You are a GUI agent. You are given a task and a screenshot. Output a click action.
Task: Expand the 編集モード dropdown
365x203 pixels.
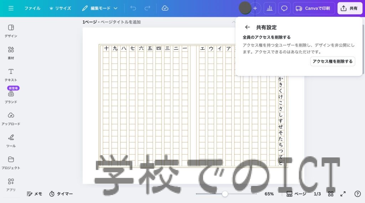tap(101, 8)
